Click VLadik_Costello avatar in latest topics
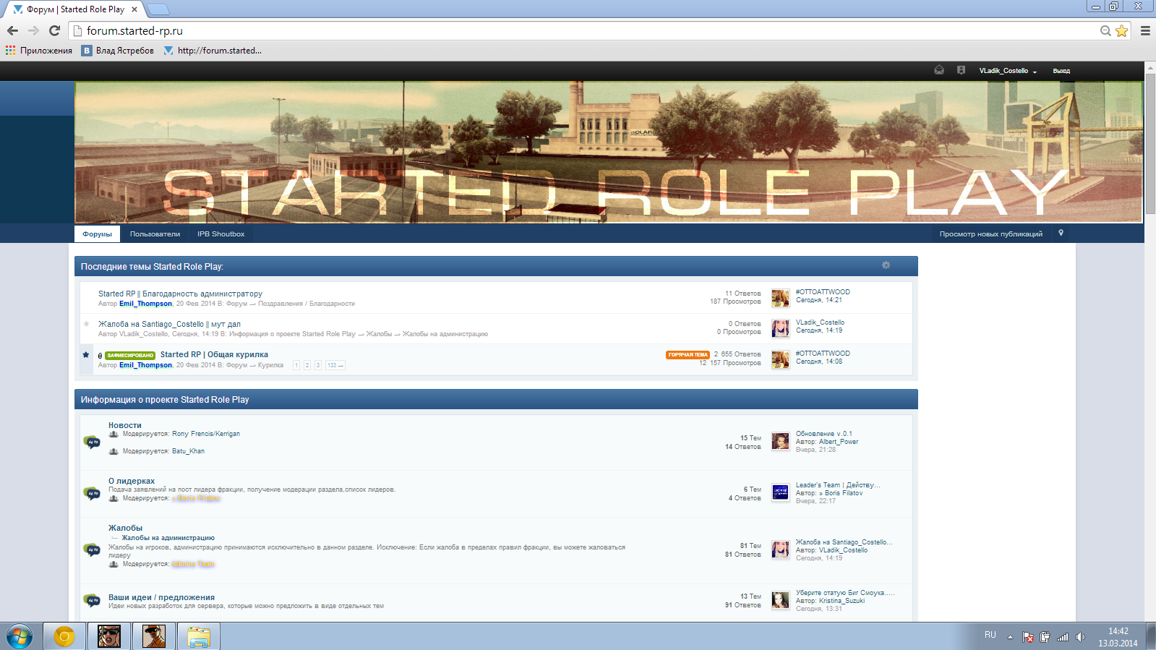The image size is (1156, 650). (780, 328)
